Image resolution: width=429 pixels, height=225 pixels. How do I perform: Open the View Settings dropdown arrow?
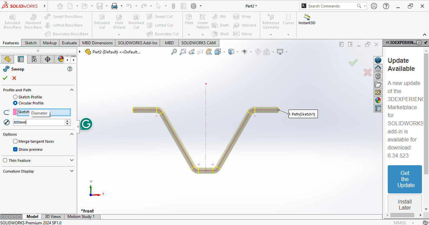(x=286, y=52)
